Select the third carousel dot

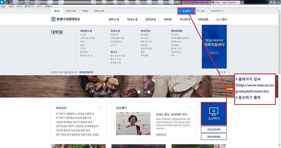(143, 92)
